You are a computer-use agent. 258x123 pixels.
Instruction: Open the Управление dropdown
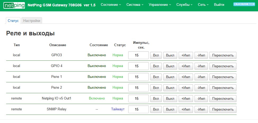click(x=160, y=5)
